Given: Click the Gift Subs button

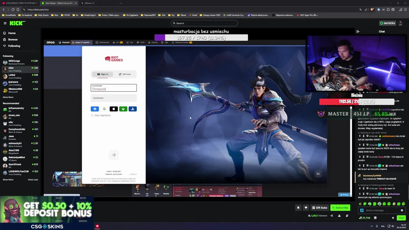Looking at the screenshot, I should 320,208.
